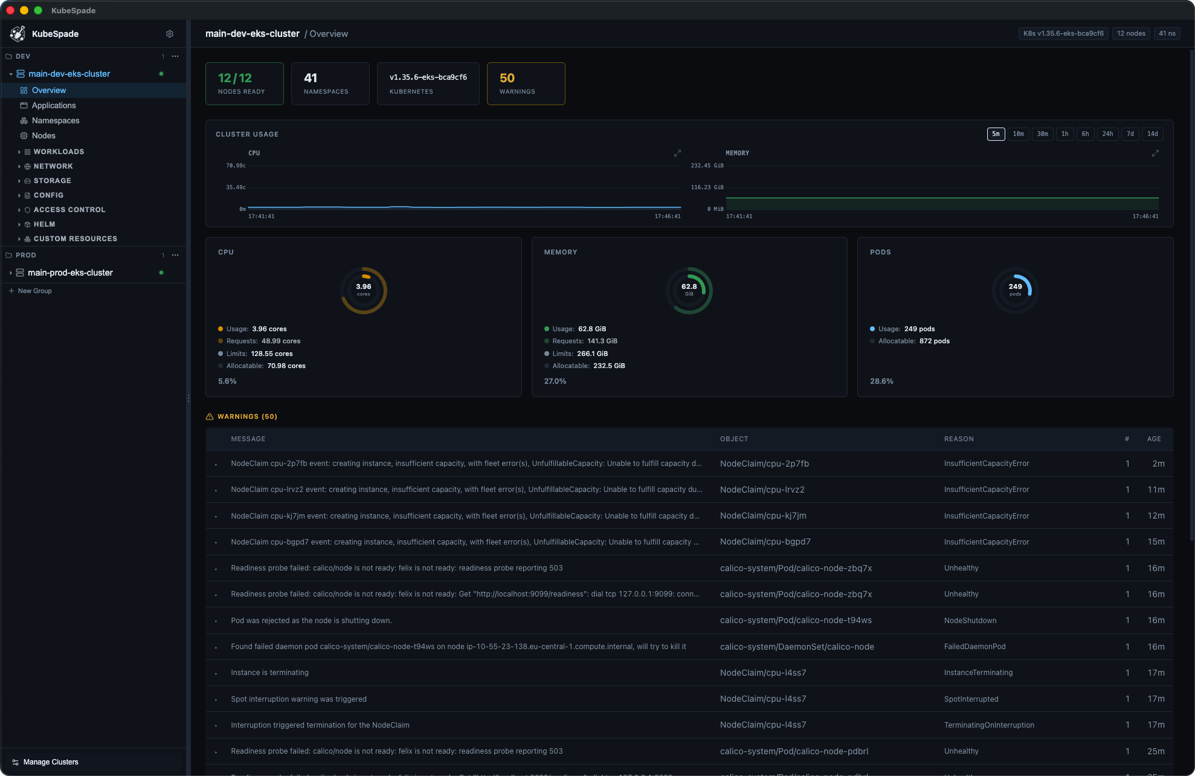This screenshot has width=1195, height=776.
Task: Click the 41 Namespaces card
Action: [330, 83]
